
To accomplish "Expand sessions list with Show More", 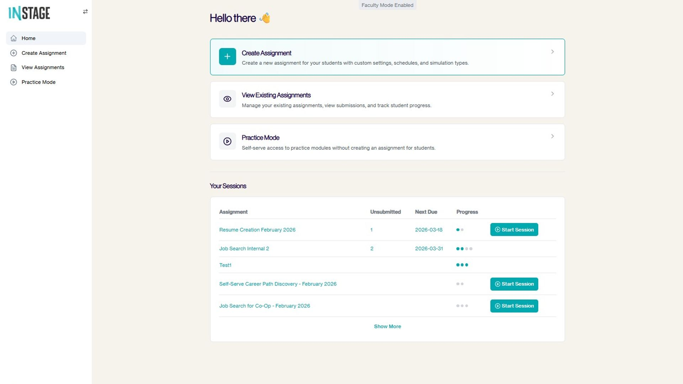I will tap(387, 326).
